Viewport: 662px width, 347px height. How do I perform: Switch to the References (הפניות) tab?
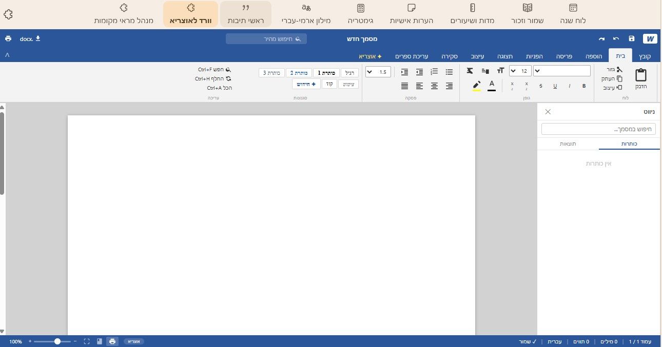click(535, 56)
